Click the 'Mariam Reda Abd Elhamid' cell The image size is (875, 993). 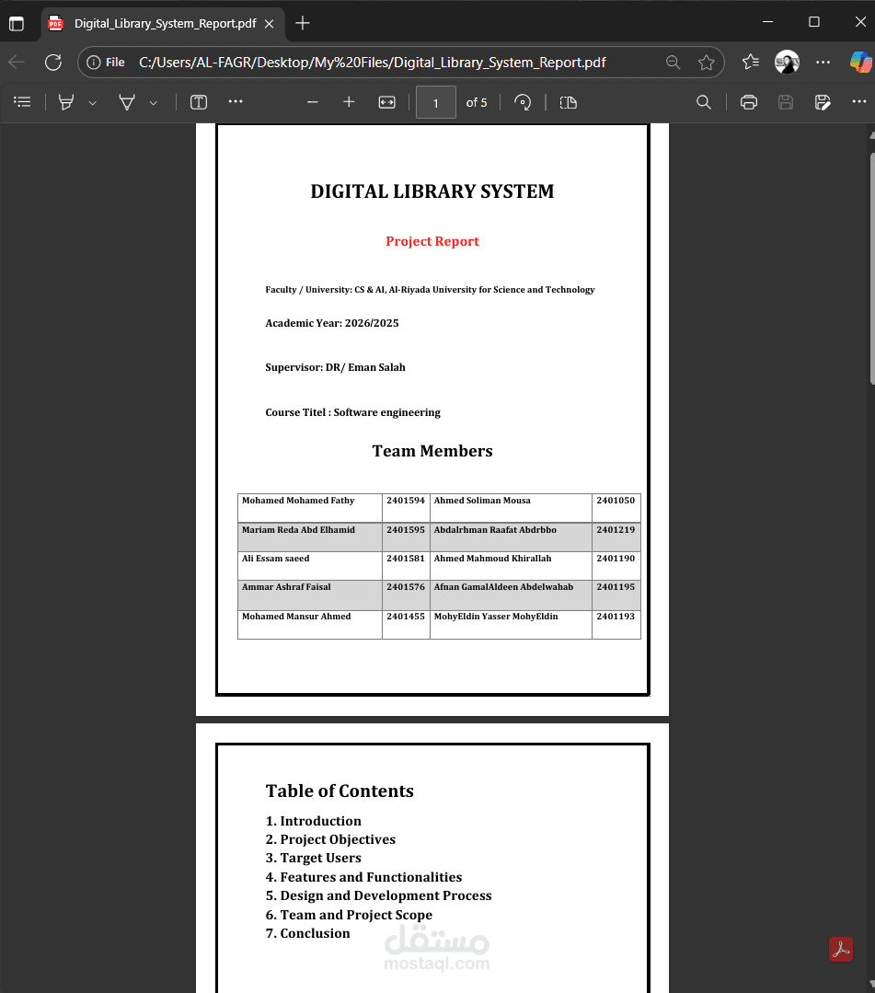click(309, 537)
